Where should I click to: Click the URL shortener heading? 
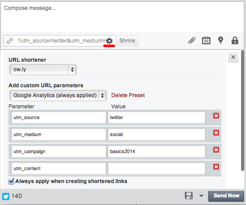[x=27, y=60]
